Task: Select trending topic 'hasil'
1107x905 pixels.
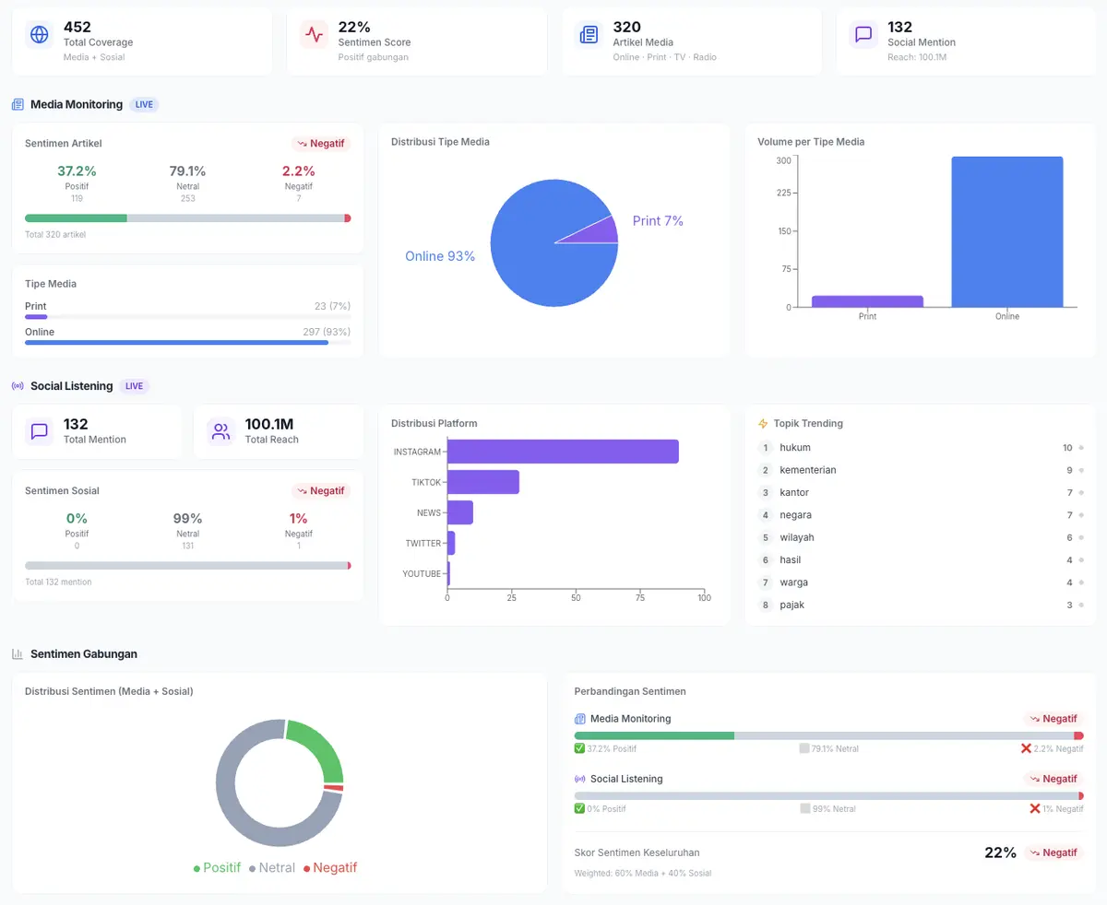Action: pyautogui.click(x=922, y=560)
